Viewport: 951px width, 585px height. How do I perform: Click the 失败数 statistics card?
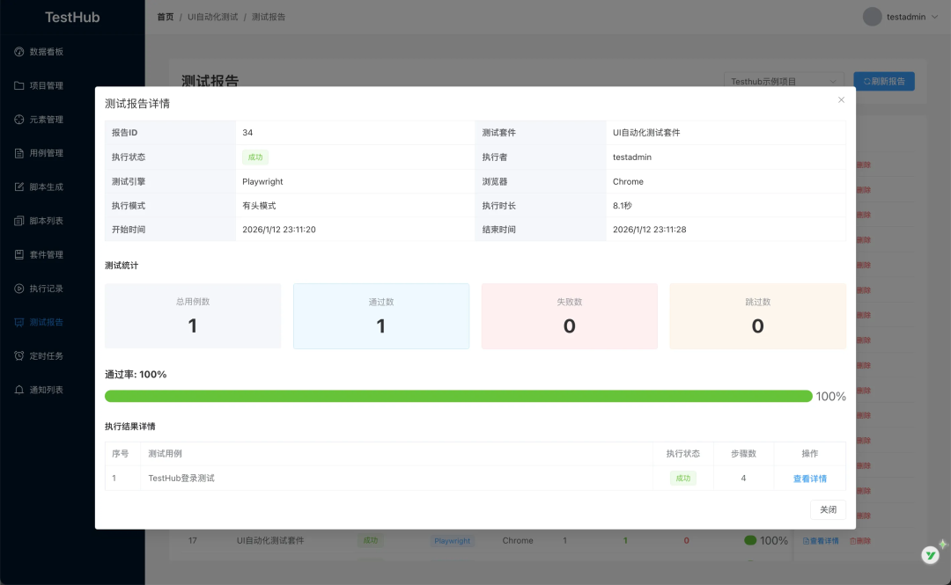pyautogui.click(x=570, y=316)
